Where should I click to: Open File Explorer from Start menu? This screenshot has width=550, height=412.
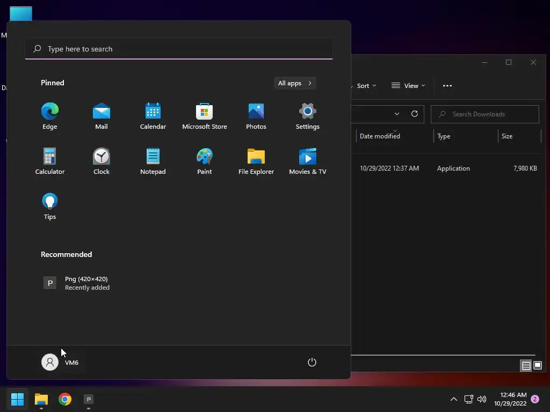[256, 161]
